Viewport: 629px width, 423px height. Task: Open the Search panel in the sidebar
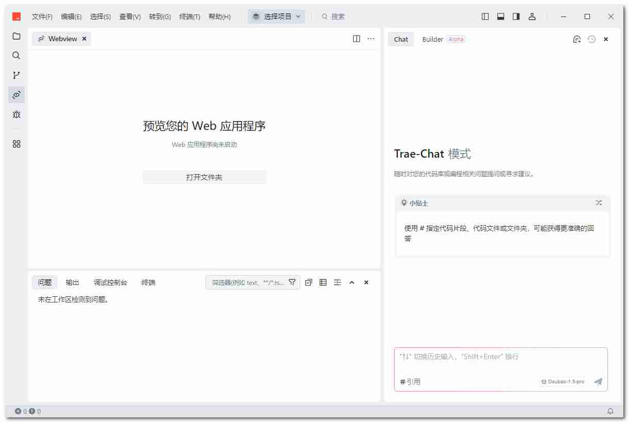click(x=16, y=55)
